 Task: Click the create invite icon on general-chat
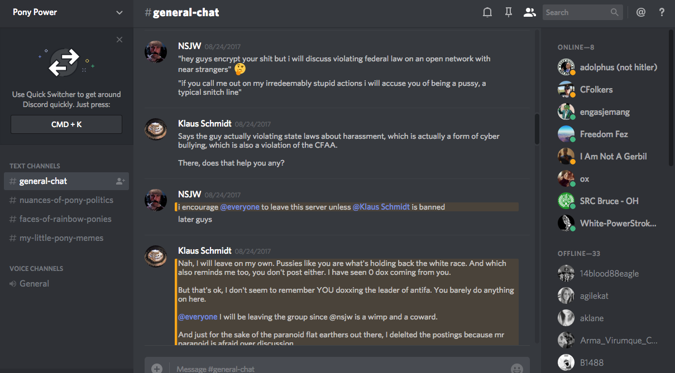pos(120,181)
